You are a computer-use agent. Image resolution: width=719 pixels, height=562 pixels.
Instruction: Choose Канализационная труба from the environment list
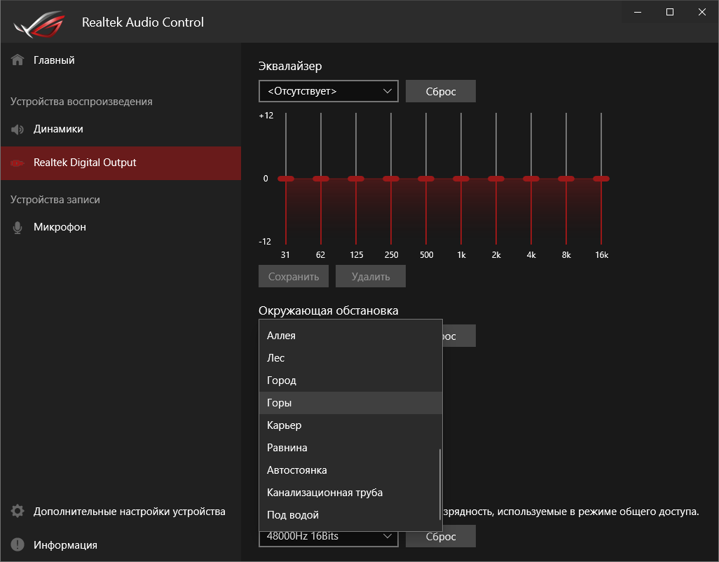[350, 493]
